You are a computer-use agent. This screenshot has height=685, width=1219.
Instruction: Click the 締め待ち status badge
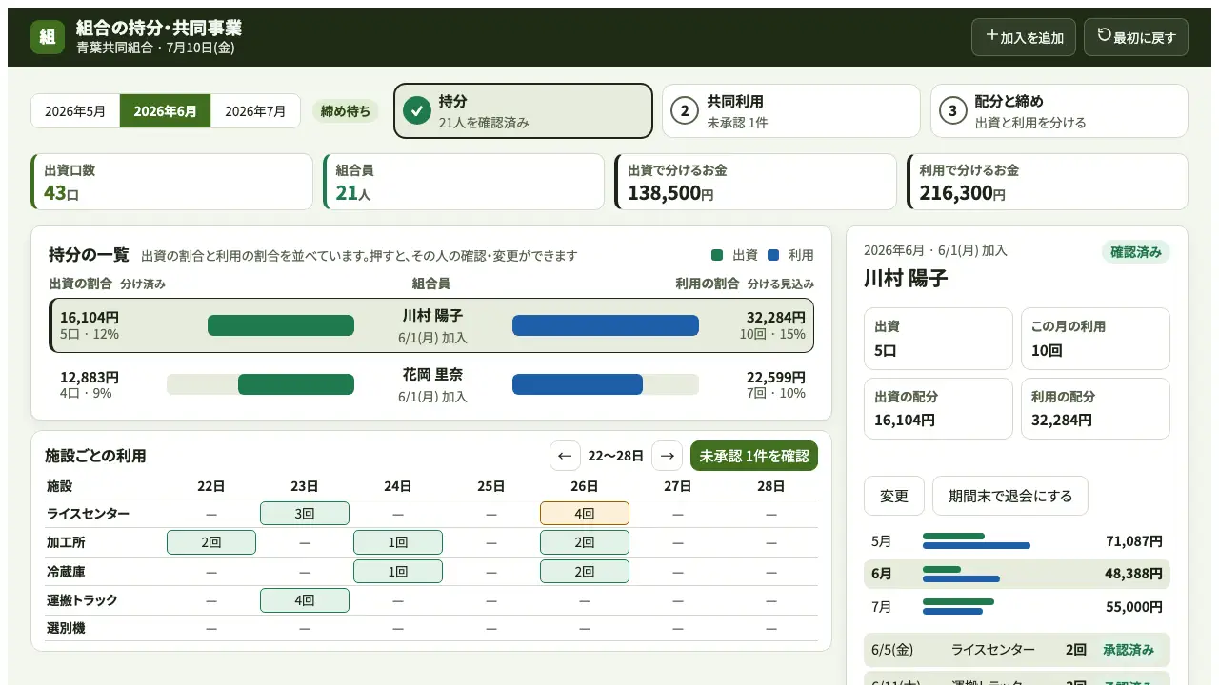pyautogui.click(x=346, y=111)
